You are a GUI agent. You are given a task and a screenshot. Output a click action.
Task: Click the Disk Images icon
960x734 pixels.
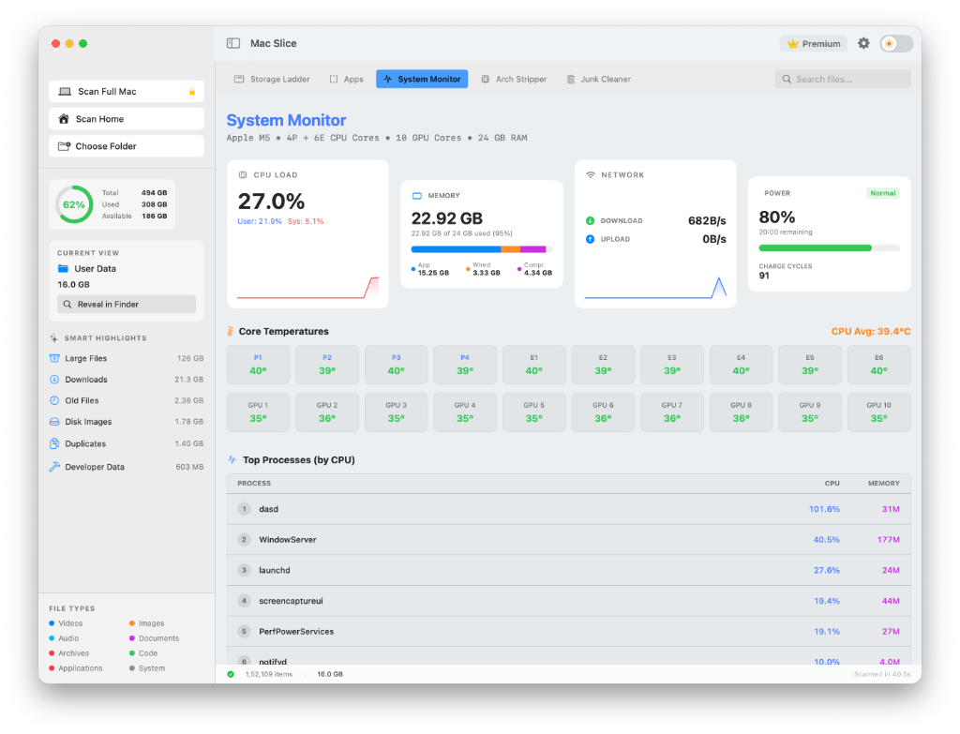click(54, 422)
